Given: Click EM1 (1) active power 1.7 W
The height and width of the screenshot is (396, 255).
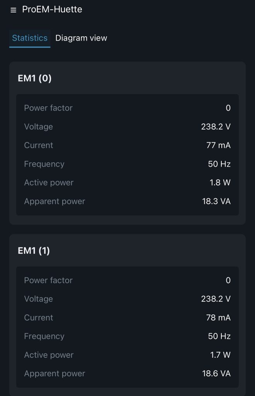Looking at the screenshot, I should pyautogui.click(x=220, y=355).
